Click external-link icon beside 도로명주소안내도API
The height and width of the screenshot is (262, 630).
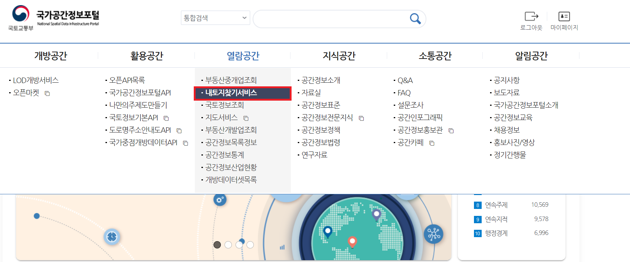[x=179, y=131]
